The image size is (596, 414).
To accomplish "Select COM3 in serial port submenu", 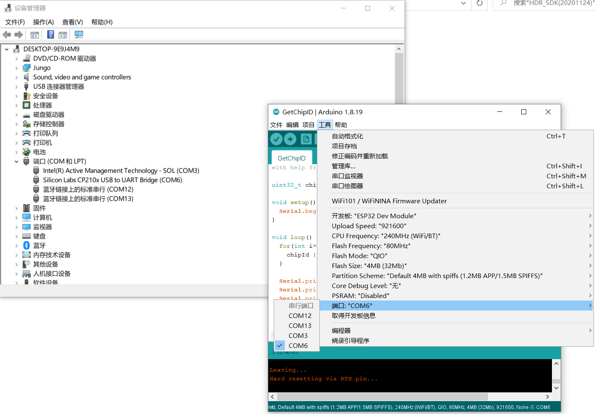I will [297, 335].
